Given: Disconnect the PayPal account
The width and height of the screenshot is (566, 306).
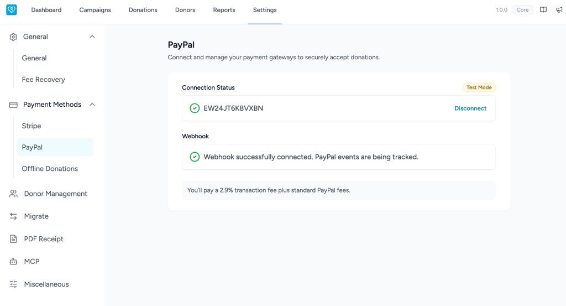Looking at the screenshot, I should pos(470,108).
